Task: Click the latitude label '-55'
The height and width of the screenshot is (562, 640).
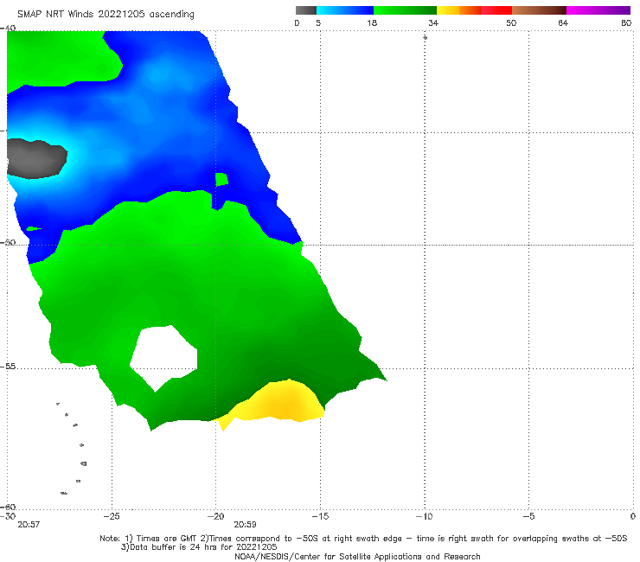Action: click(8, 366)
